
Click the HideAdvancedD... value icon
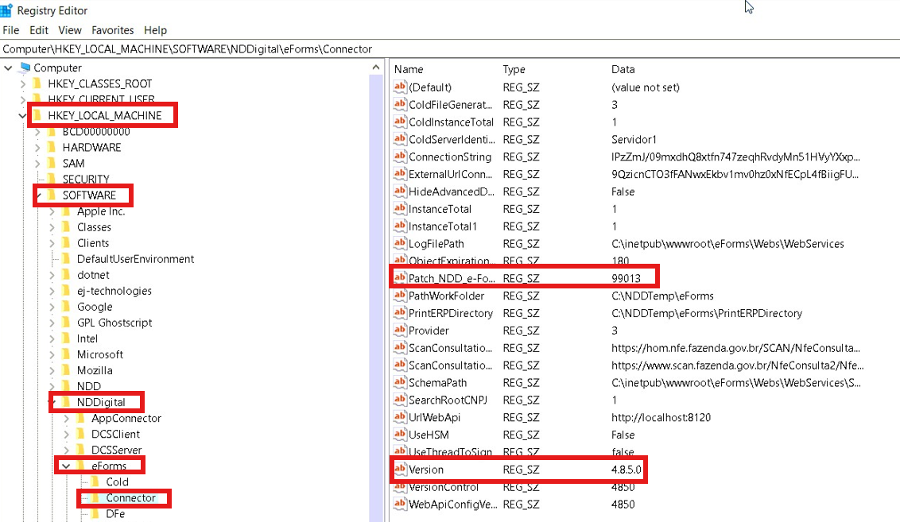[x=400, y=191]
